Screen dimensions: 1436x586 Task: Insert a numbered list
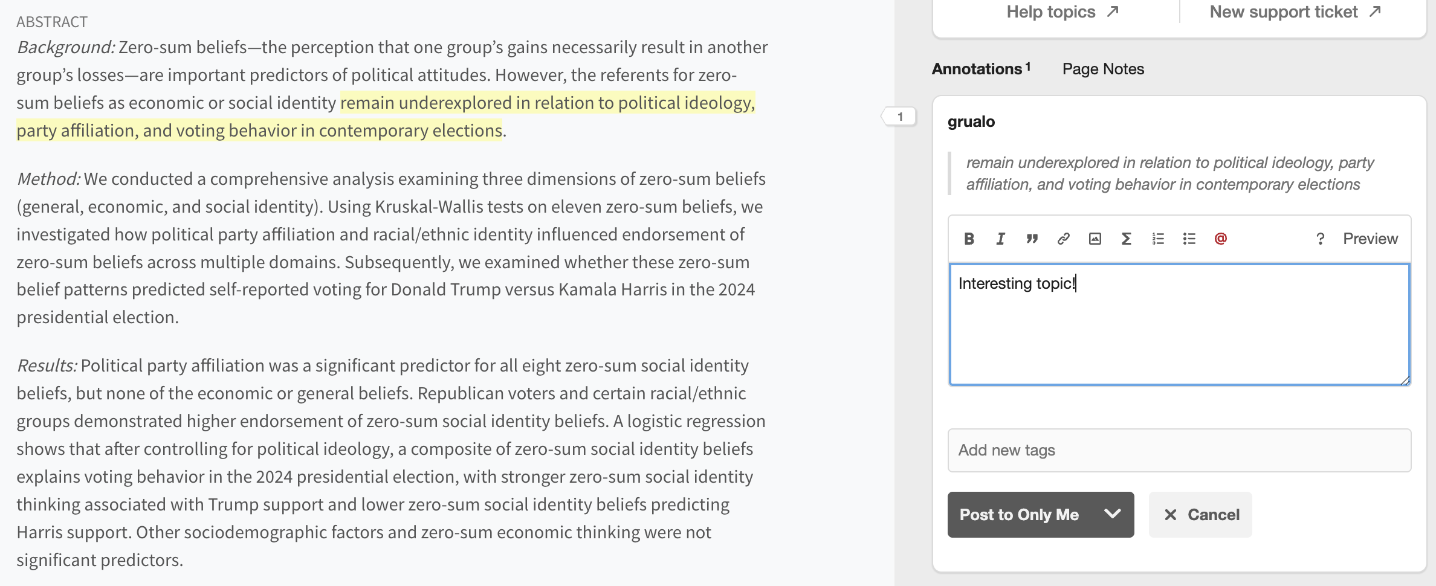click(1157, 239)
